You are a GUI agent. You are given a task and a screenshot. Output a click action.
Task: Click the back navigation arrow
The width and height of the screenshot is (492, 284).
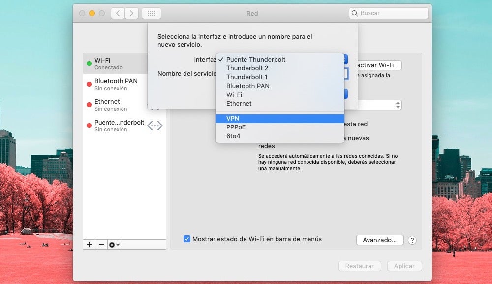click(118, 13)
